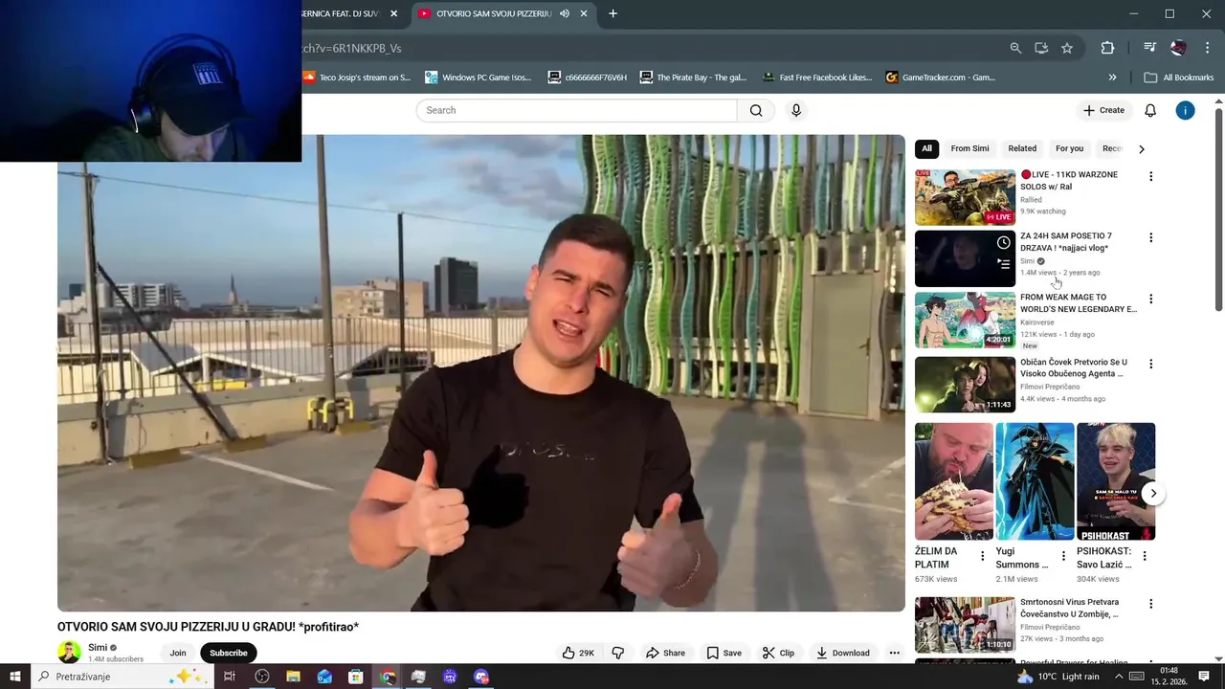The width and height of the screenshot is (1225, 689).
Task: Expand system tray hidden icons
Action: (1119, 677)
